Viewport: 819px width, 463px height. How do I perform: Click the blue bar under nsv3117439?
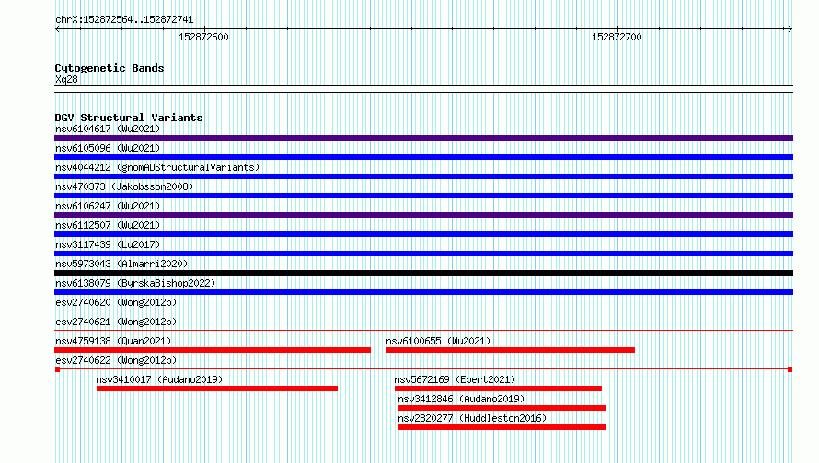tap(423, 254)
